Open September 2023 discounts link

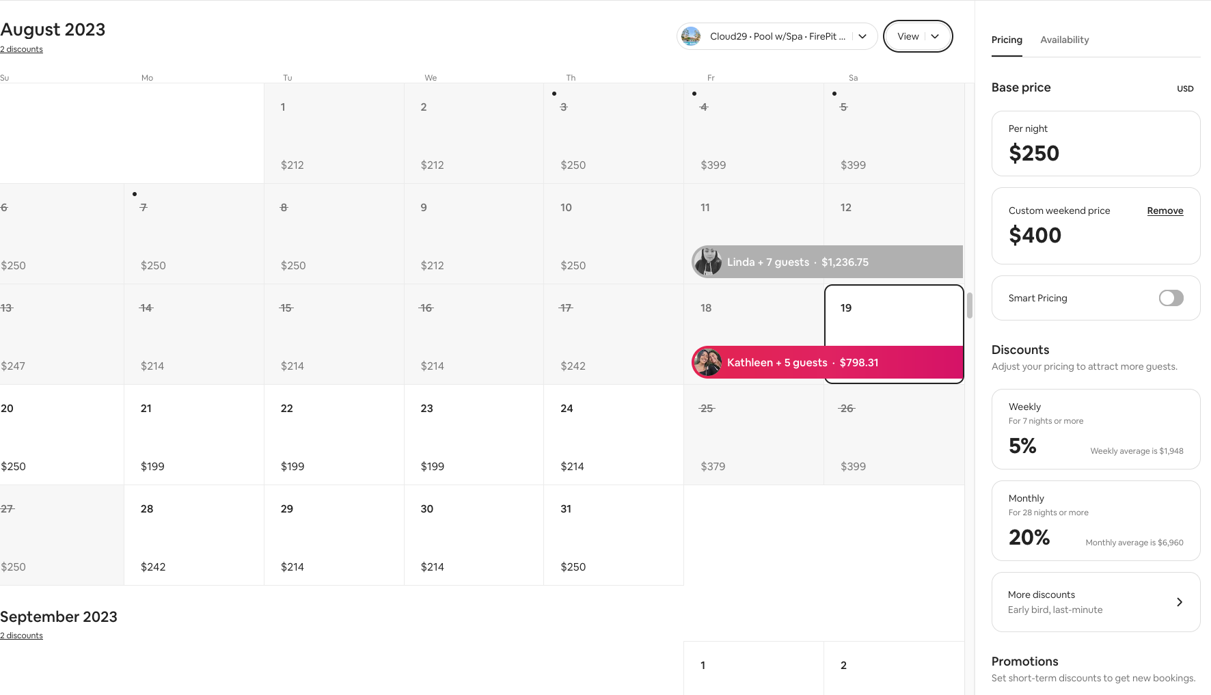(x=21, y=636)
